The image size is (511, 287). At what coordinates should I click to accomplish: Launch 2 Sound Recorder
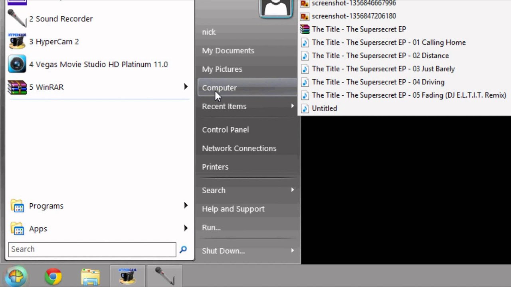click(61, 19)
